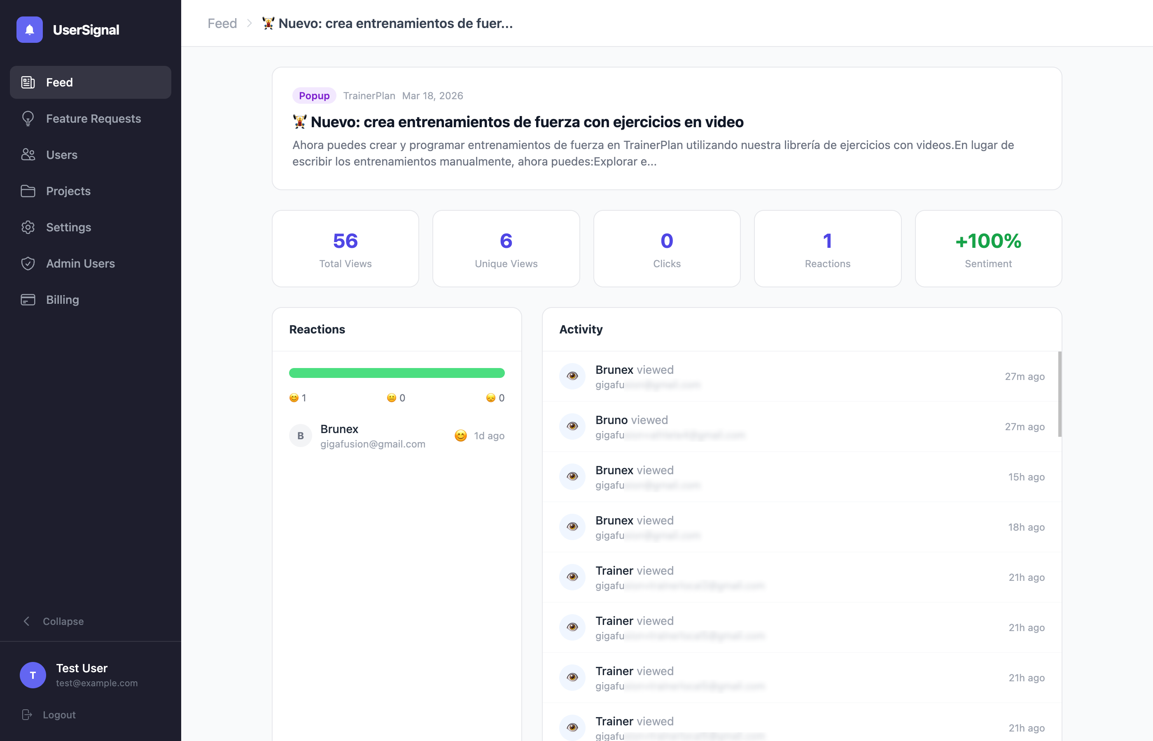Click the green reactions sentiment bar
Viewport: 1153px width, 741px height.
coord(397,373)
